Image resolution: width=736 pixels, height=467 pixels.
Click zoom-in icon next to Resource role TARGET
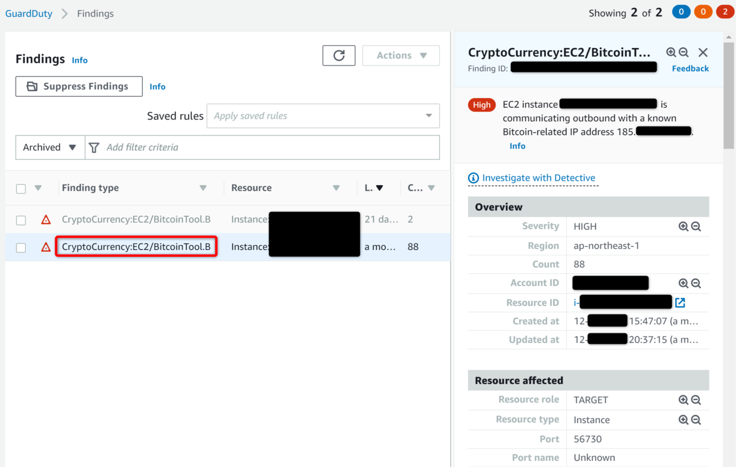(x=683, y=400)
